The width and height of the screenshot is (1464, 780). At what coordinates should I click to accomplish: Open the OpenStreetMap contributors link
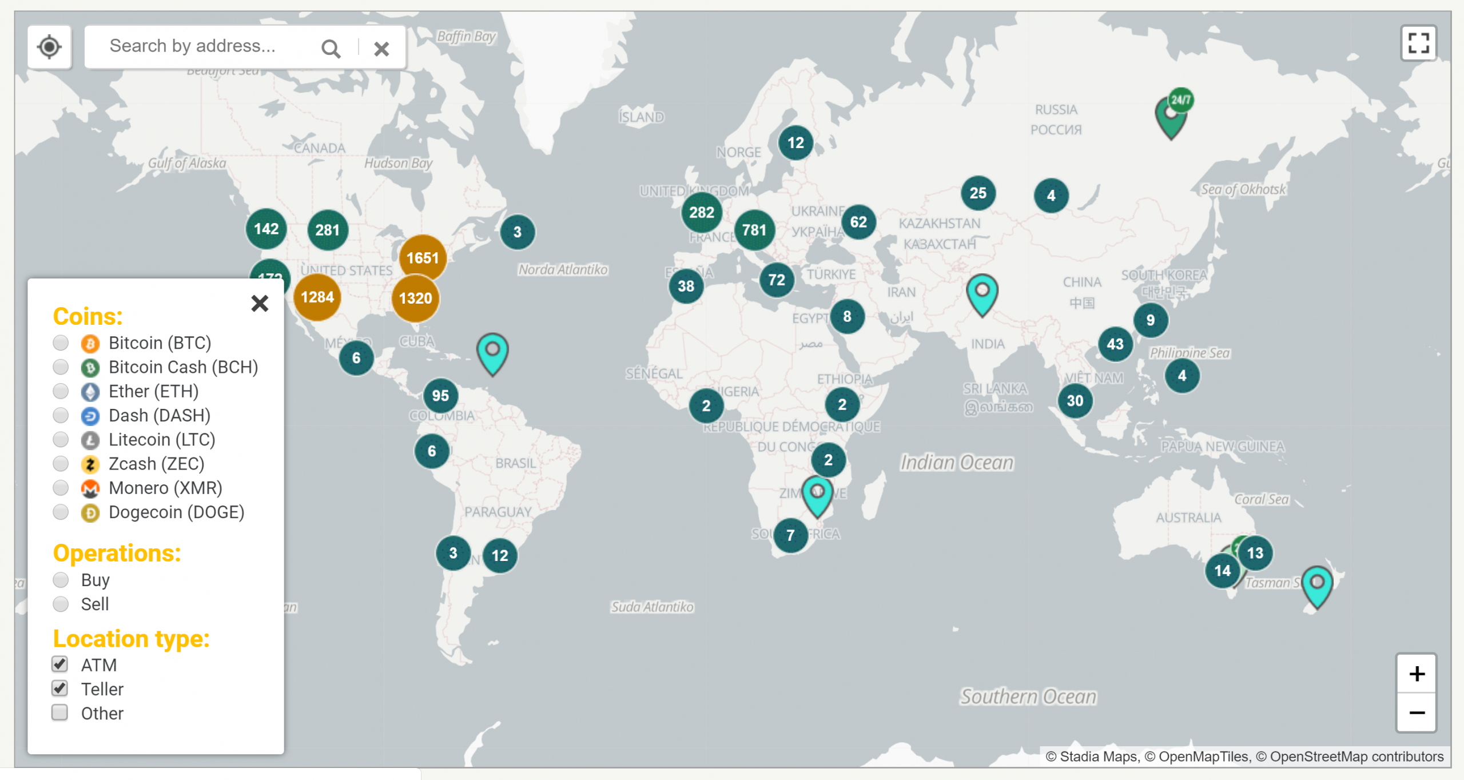pos(1356,757)
